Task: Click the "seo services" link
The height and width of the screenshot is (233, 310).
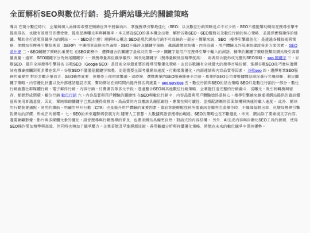Action: 172,83
